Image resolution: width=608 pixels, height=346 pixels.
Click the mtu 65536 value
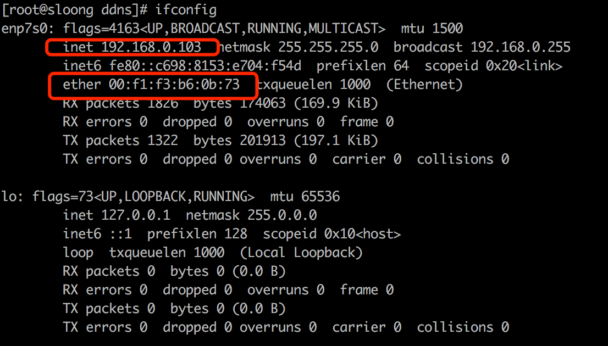(x=305, y=197)
